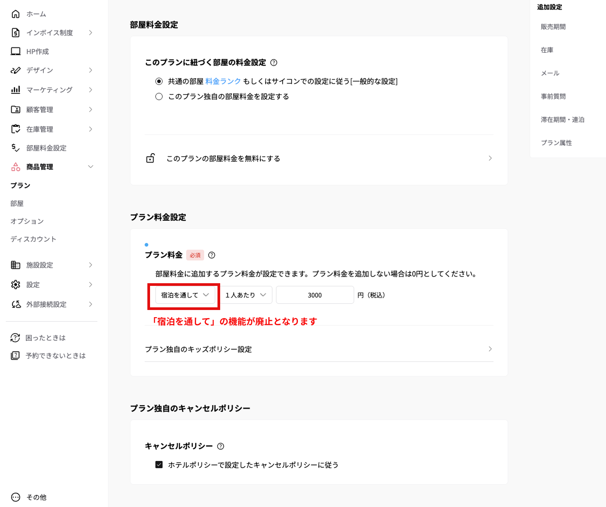
Task: Click the 施設設定 building icon
Action: (x=16, y=265)
